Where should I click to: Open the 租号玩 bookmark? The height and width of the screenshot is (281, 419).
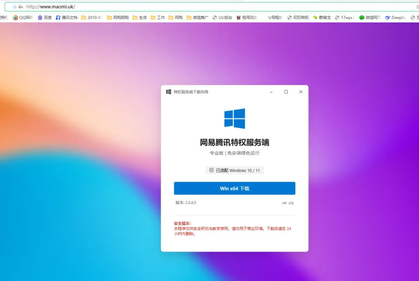247,17
